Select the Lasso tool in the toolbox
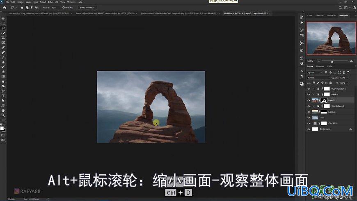The height and width of the screenshot is (201, 357). coord(3,28)
